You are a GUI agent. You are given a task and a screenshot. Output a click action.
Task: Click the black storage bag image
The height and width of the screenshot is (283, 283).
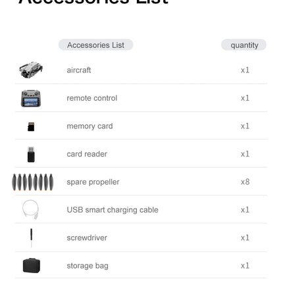32,265
